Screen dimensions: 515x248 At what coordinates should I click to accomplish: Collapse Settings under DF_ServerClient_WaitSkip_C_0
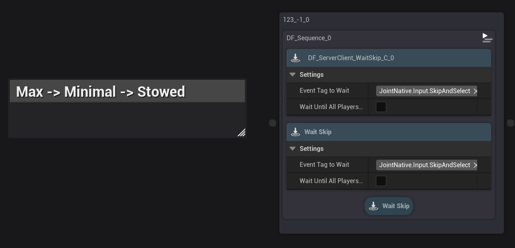pyautogui.click(x=293, y=75)
